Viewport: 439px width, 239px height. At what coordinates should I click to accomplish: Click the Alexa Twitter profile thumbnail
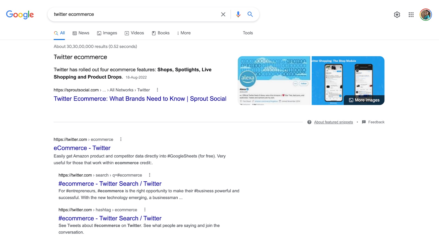tap(274, 80)
